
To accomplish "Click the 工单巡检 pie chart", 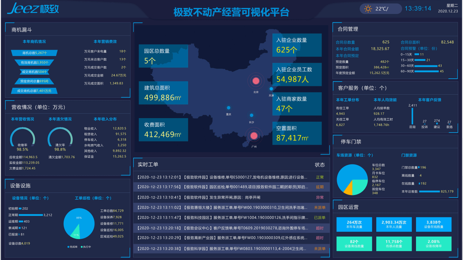I will [79, 224].
